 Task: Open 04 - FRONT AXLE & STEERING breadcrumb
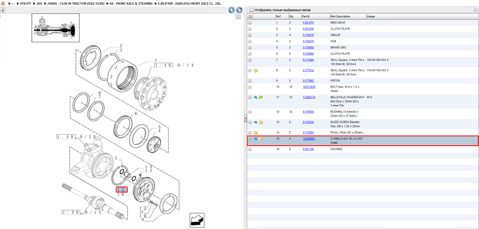(131, 3)
